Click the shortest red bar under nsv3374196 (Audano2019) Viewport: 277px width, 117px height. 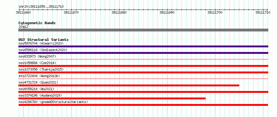point(112,98)
